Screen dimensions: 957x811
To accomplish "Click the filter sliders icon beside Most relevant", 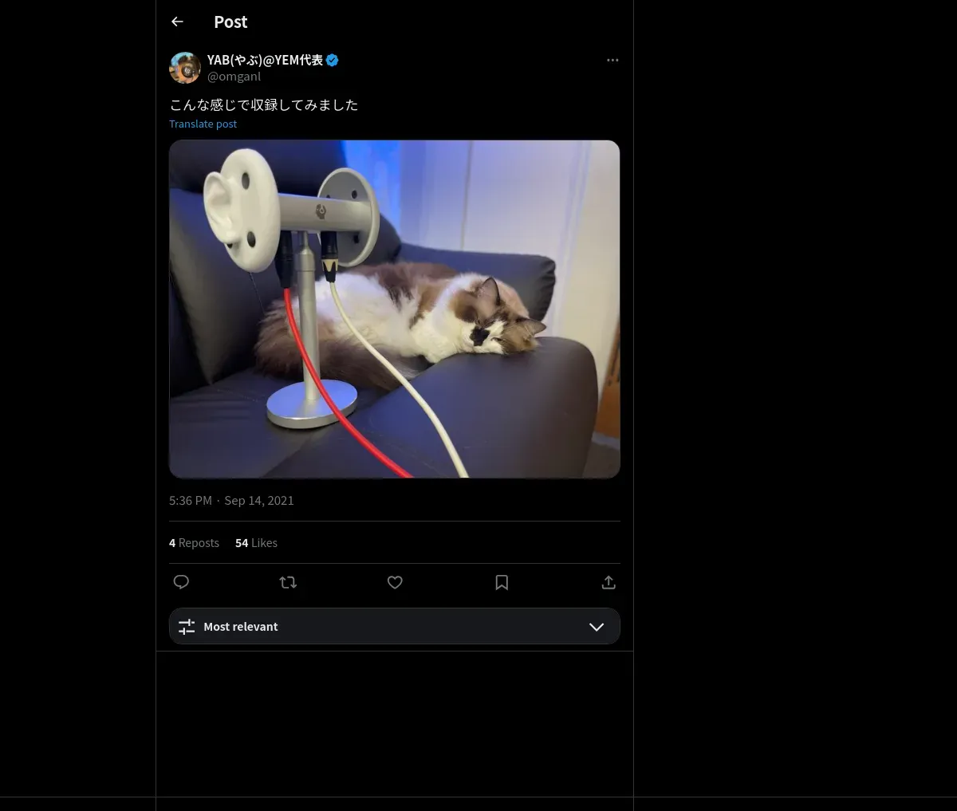I will pos(187,627).
